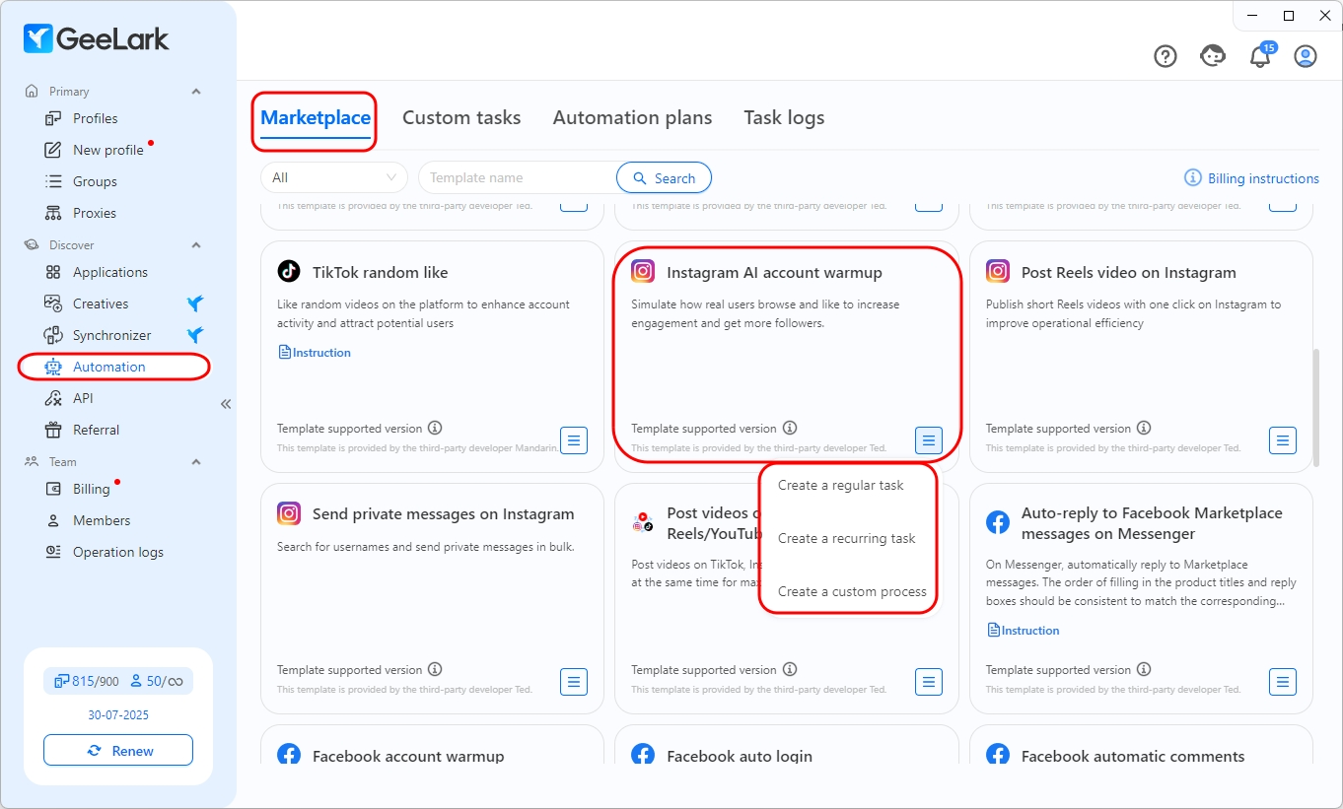
Task: Choose Create a recurring task
Action: pyautogui.click(x=847, y=538)
